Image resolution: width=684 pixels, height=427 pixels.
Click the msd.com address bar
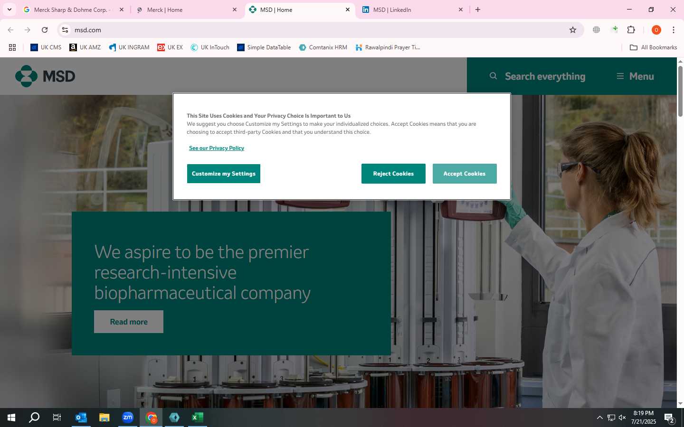pyautogui.click(x=321, y=30)
